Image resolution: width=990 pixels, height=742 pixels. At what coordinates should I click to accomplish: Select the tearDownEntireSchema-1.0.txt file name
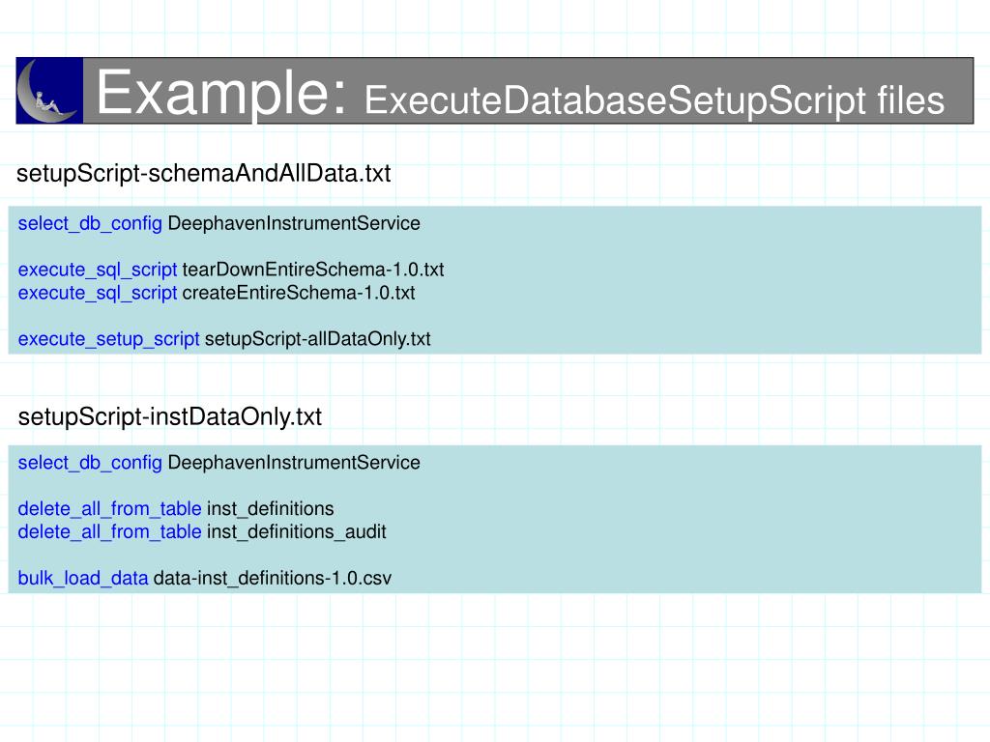click(x=312, y=270)
